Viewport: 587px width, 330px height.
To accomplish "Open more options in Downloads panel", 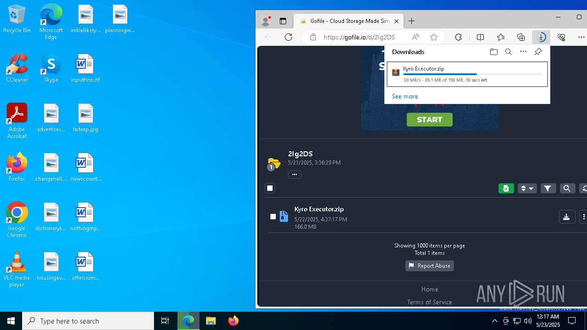I will coord(523,52).
